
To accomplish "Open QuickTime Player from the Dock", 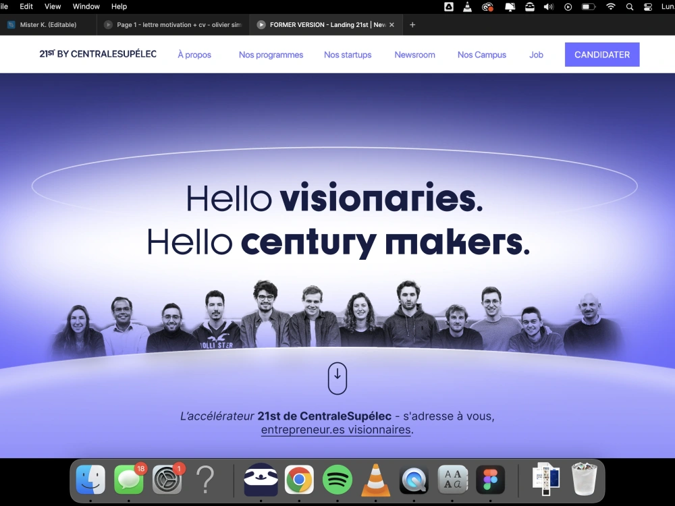I will click(414, 479).
